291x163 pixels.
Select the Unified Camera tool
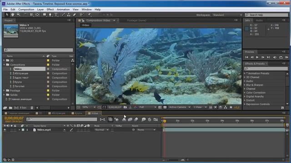(x=31, y=14)
